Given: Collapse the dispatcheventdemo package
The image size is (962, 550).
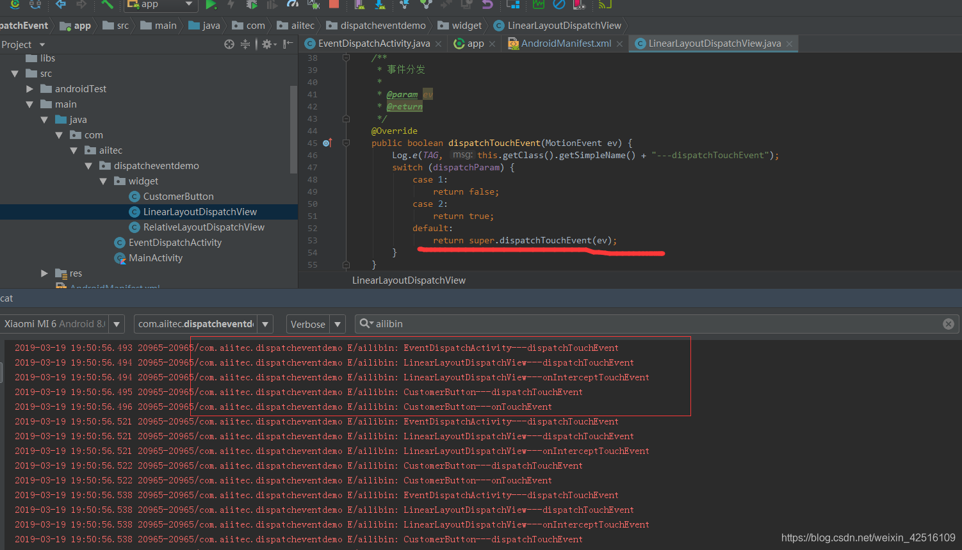Looking at the screenshot, I should [x=88, y=166].
